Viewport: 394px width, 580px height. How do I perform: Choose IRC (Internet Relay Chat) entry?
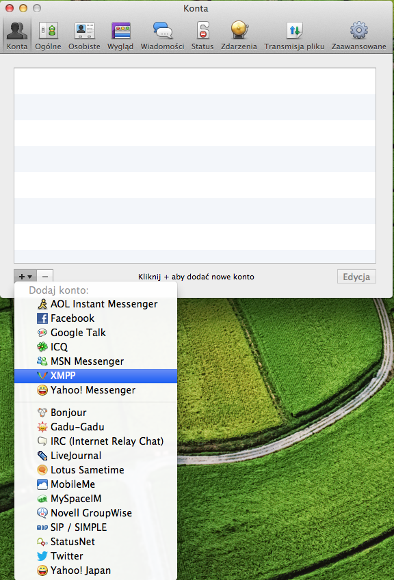[96, 441]
